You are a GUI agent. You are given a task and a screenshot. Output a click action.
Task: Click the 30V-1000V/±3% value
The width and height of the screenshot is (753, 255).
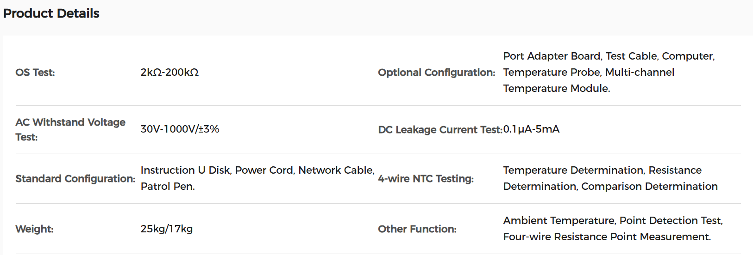point(180,129)
